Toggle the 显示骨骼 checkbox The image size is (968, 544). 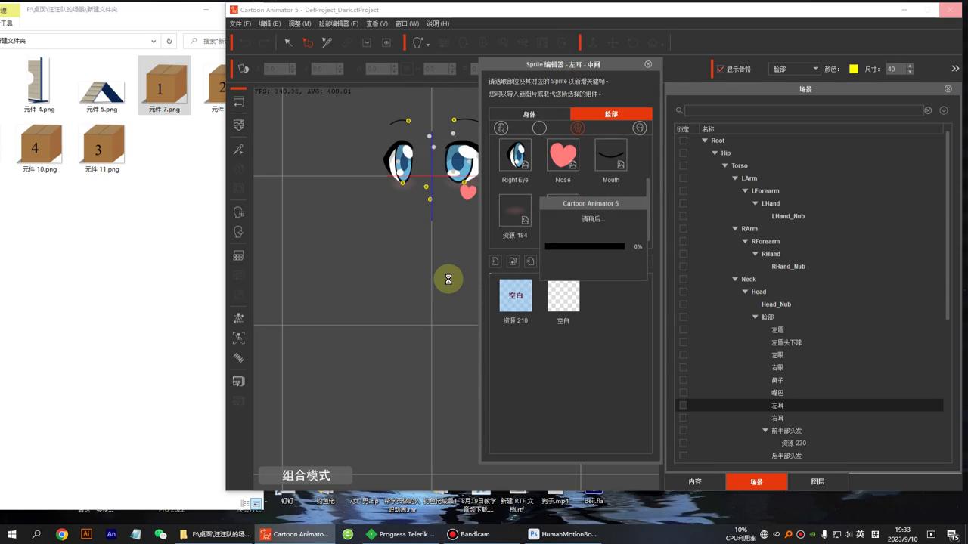pos(721,69)
